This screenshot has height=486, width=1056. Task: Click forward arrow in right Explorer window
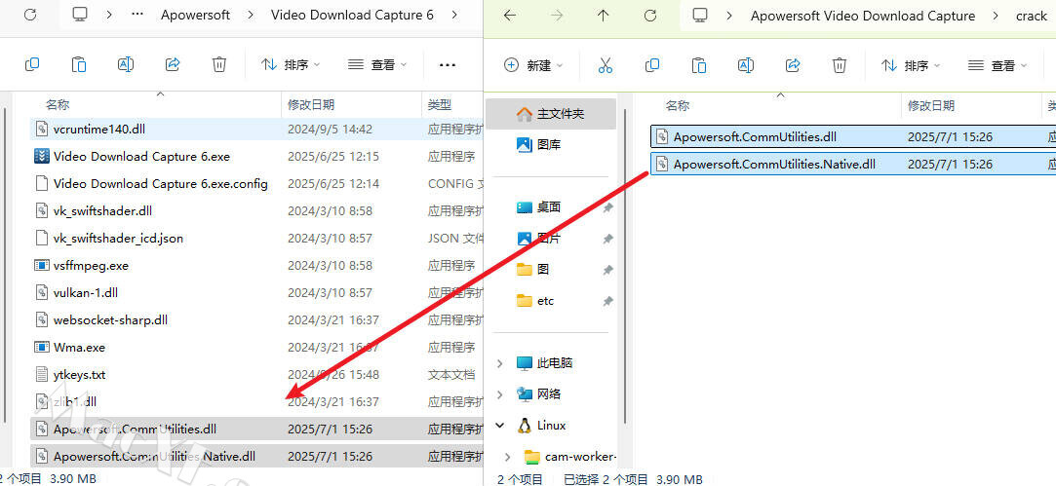557,16
